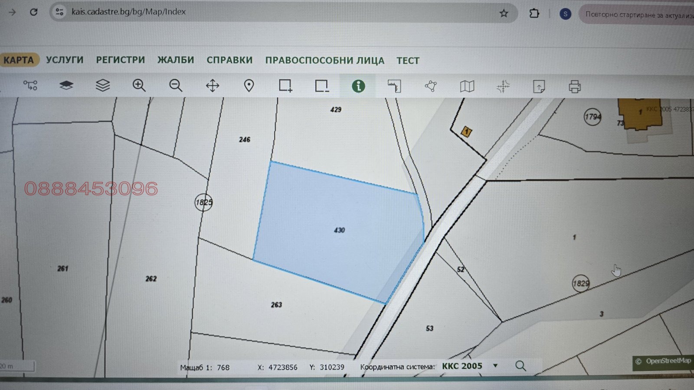Click parcel 263 on the map

click(276, 305)
